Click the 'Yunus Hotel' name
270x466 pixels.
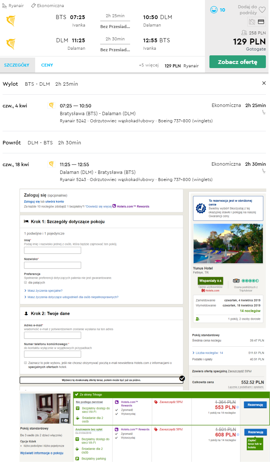203,268
